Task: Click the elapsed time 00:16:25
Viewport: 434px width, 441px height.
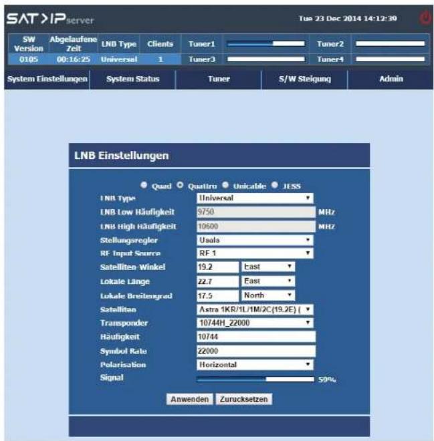Action: [74, 59]
